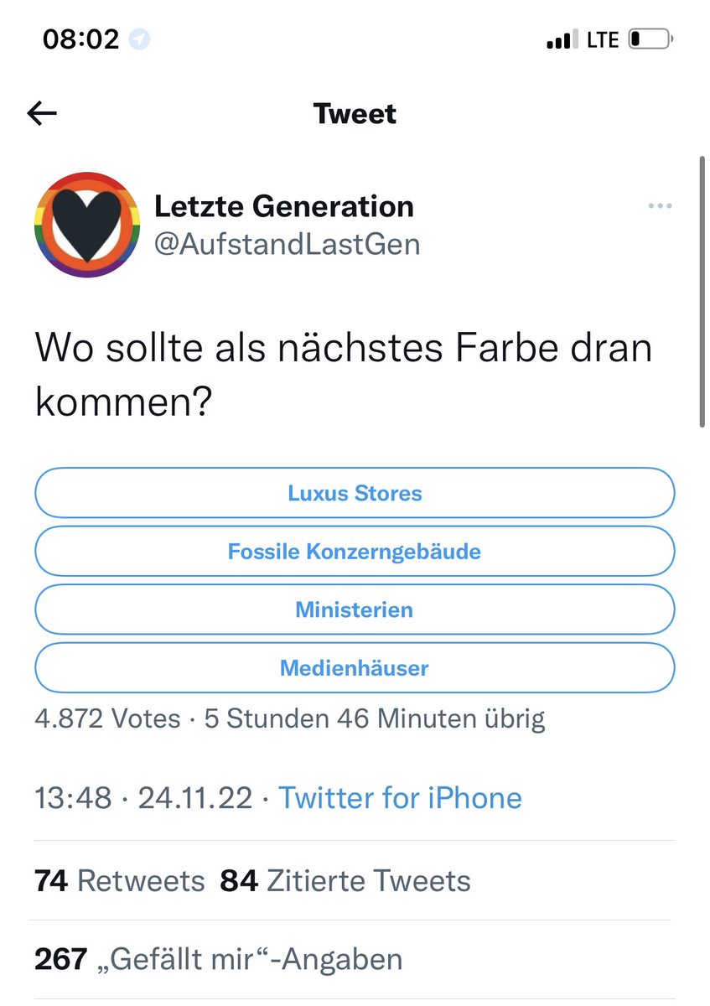Viewport: 710px width, 1006px height.
Task: Tap the battery indicator icon
Action: [x=649, y=39]
